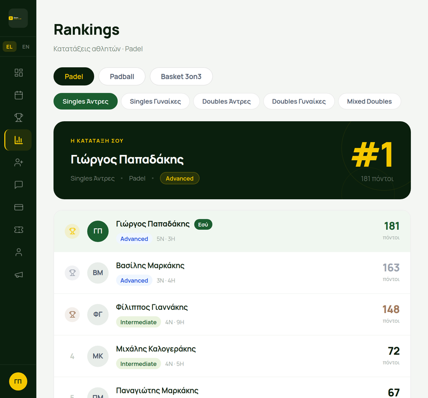This screenshot has width=428, height=398.
Task: Click the yellow ΓΠ user avatar
Action: coord(18,381)
